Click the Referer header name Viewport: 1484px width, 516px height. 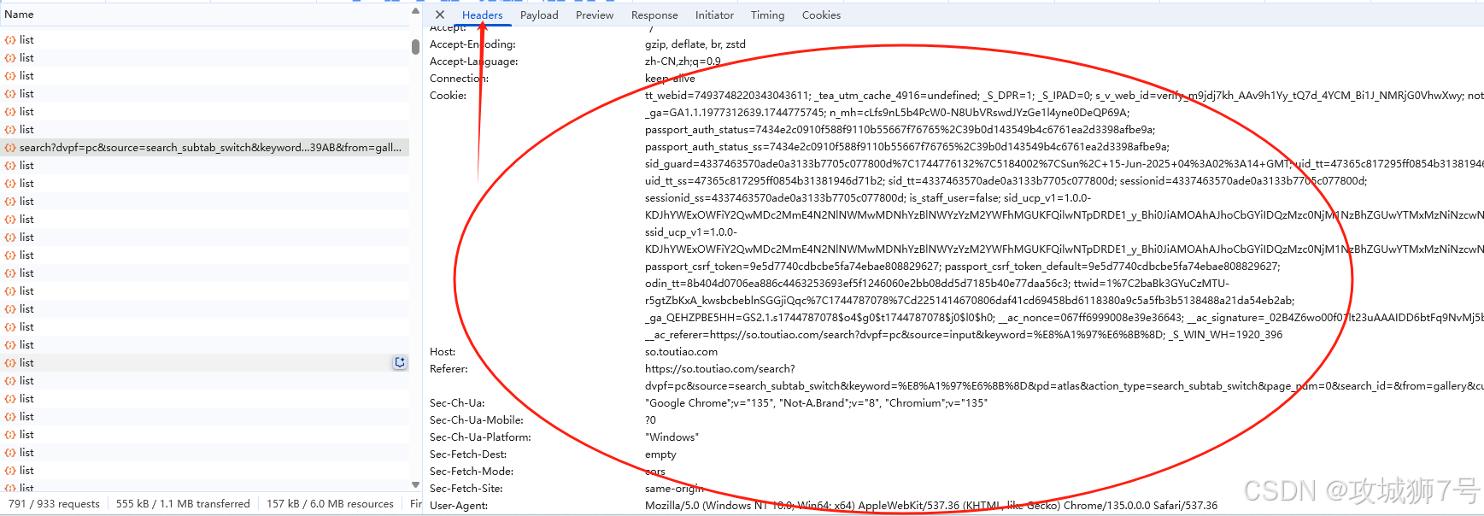point(449,369)
